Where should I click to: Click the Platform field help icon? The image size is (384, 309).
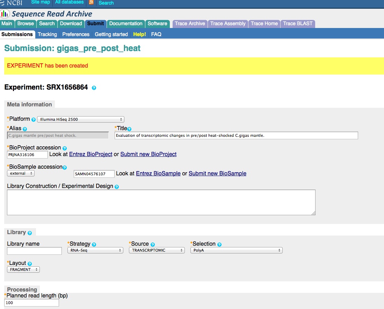pyautogui.click(x=34, y=119)
